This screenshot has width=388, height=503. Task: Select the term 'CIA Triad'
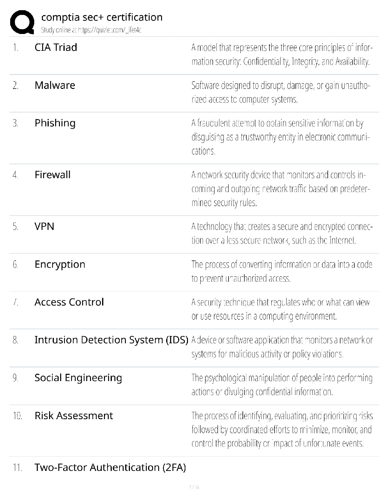point(56,47)
